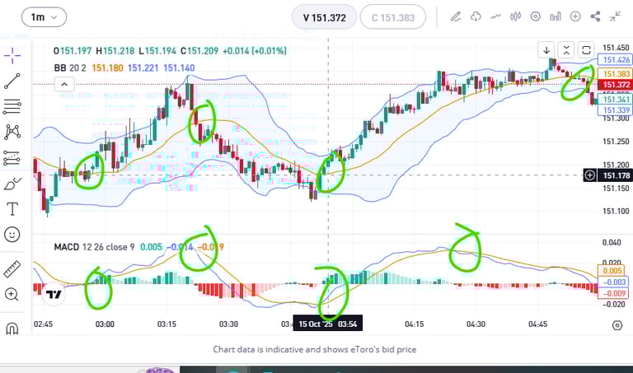Click the 0.005 MACD axis label

click(x=612, y=271)
